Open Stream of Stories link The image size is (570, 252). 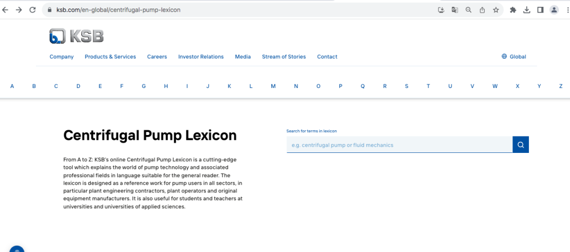point(284,56)
